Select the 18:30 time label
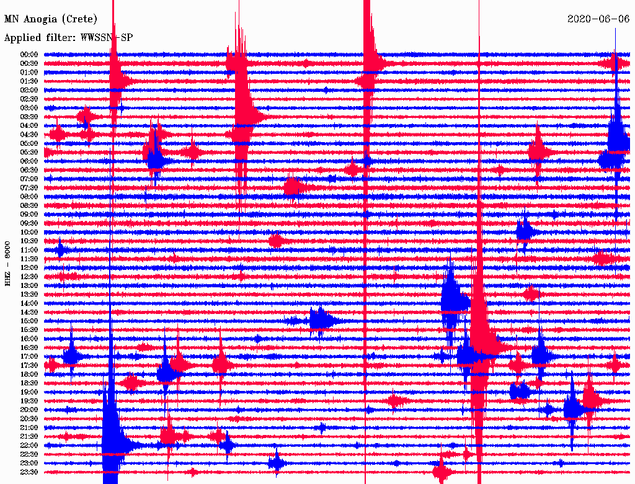The width and height of the screenshot is (635, 484). (29, 383)
